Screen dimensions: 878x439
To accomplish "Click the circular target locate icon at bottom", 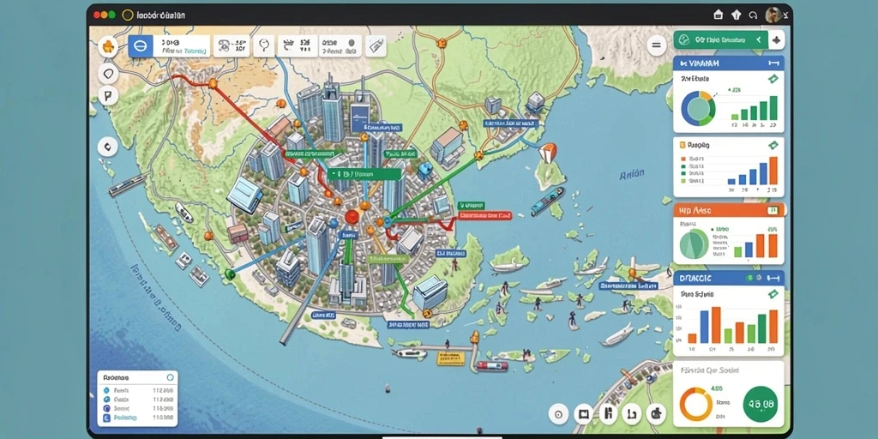I will 558,414.
